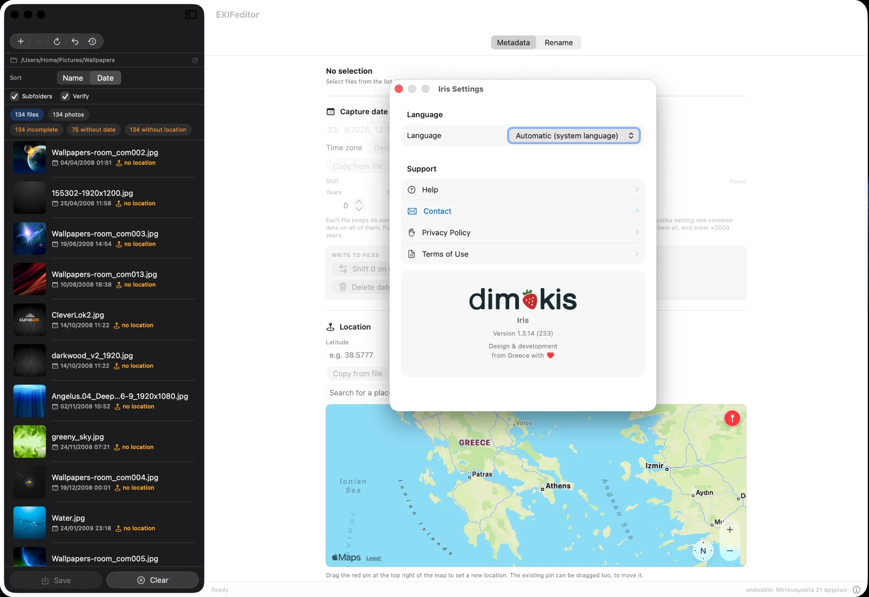The height and width of the screenshot is (597, 869).
Task: Expand the Terms of Use row chevron
Action: pyautogui.click(x=637, y=254)
